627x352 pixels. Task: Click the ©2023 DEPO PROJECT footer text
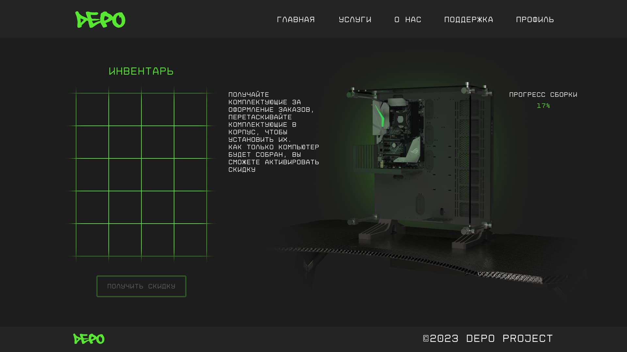click(x=488, y=339)
